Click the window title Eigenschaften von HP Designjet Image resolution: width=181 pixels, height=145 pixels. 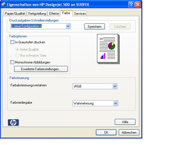pyautogui.click(x=48, y=5)
